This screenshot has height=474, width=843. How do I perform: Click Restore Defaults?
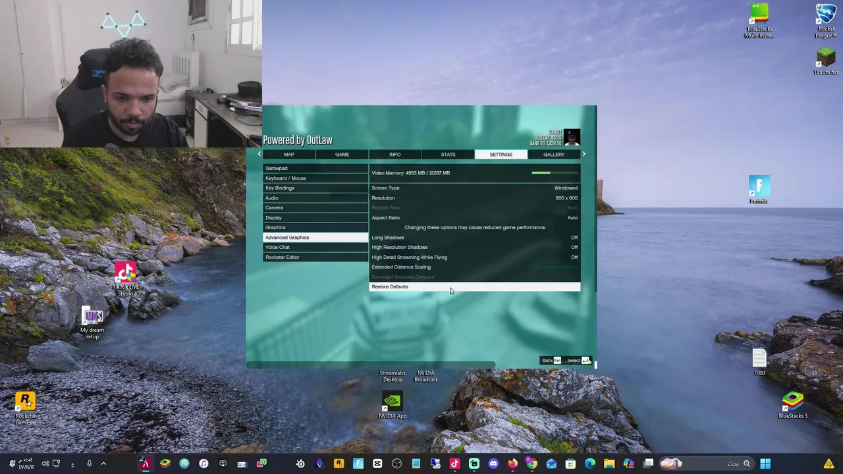point(474,287)
